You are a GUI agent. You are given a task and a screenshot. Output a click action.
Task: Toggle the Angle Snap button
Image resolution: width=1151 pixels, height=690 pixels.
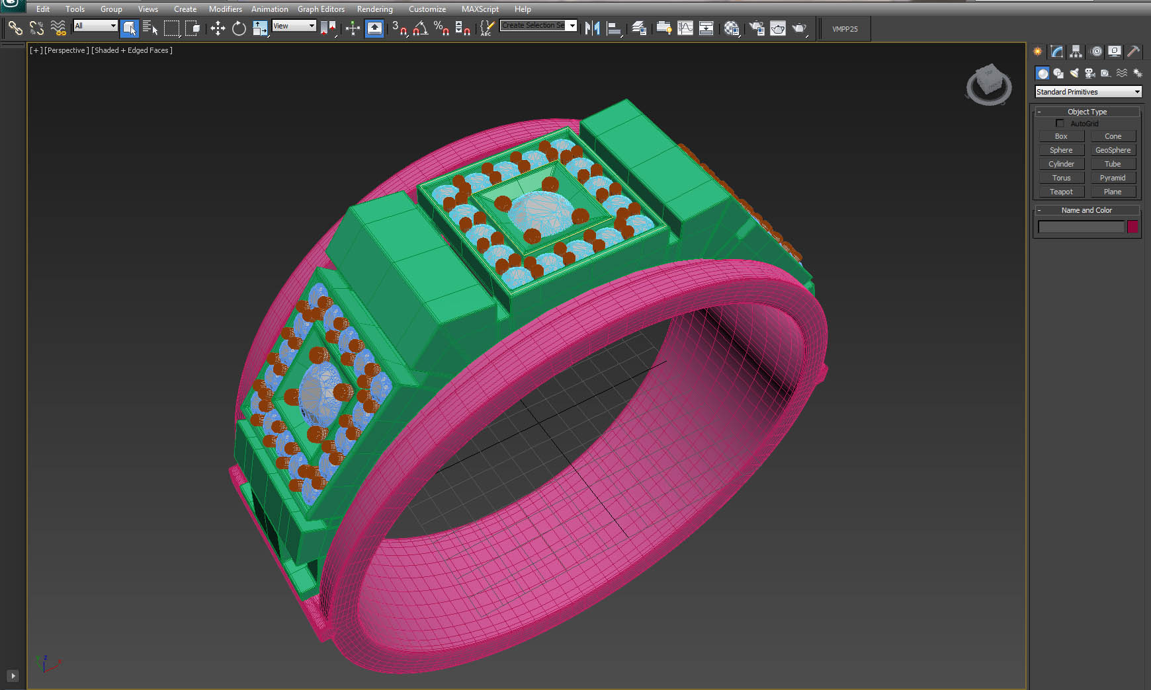pyautogui.click(x=420, y=28)
